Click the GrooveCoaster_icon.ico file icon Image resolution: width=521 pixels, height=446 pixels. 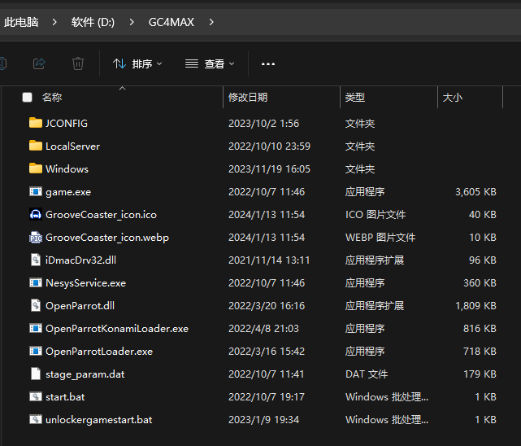(36, 215)
